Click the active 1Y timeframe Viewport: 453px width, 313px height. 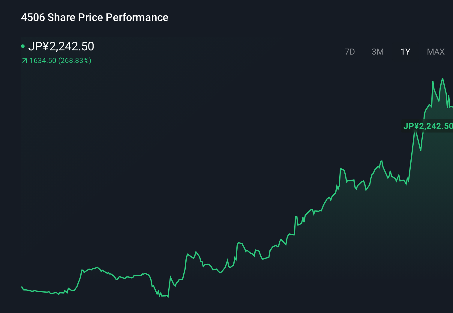[x=405, y=52]
